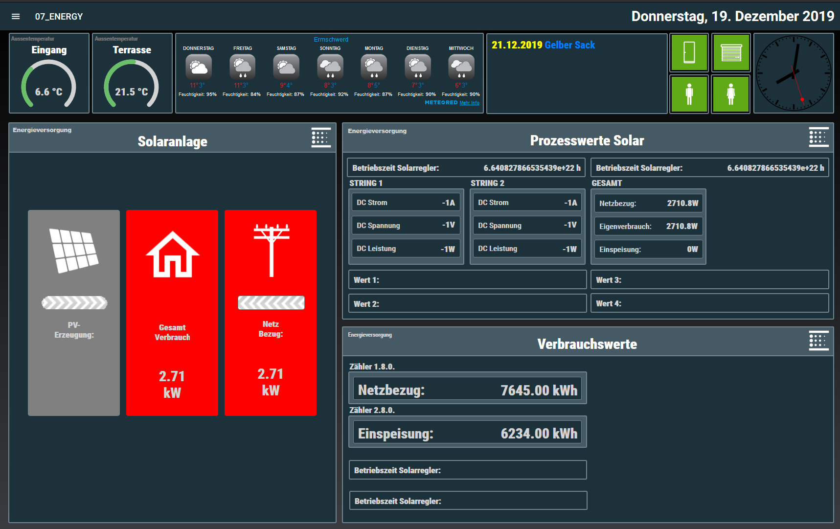
Task: Click String 2 DC Leistung field
Action: 527,248
